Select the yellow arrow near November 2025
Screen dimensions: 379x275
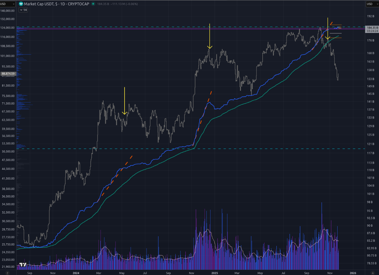click(x=328, y=28)
